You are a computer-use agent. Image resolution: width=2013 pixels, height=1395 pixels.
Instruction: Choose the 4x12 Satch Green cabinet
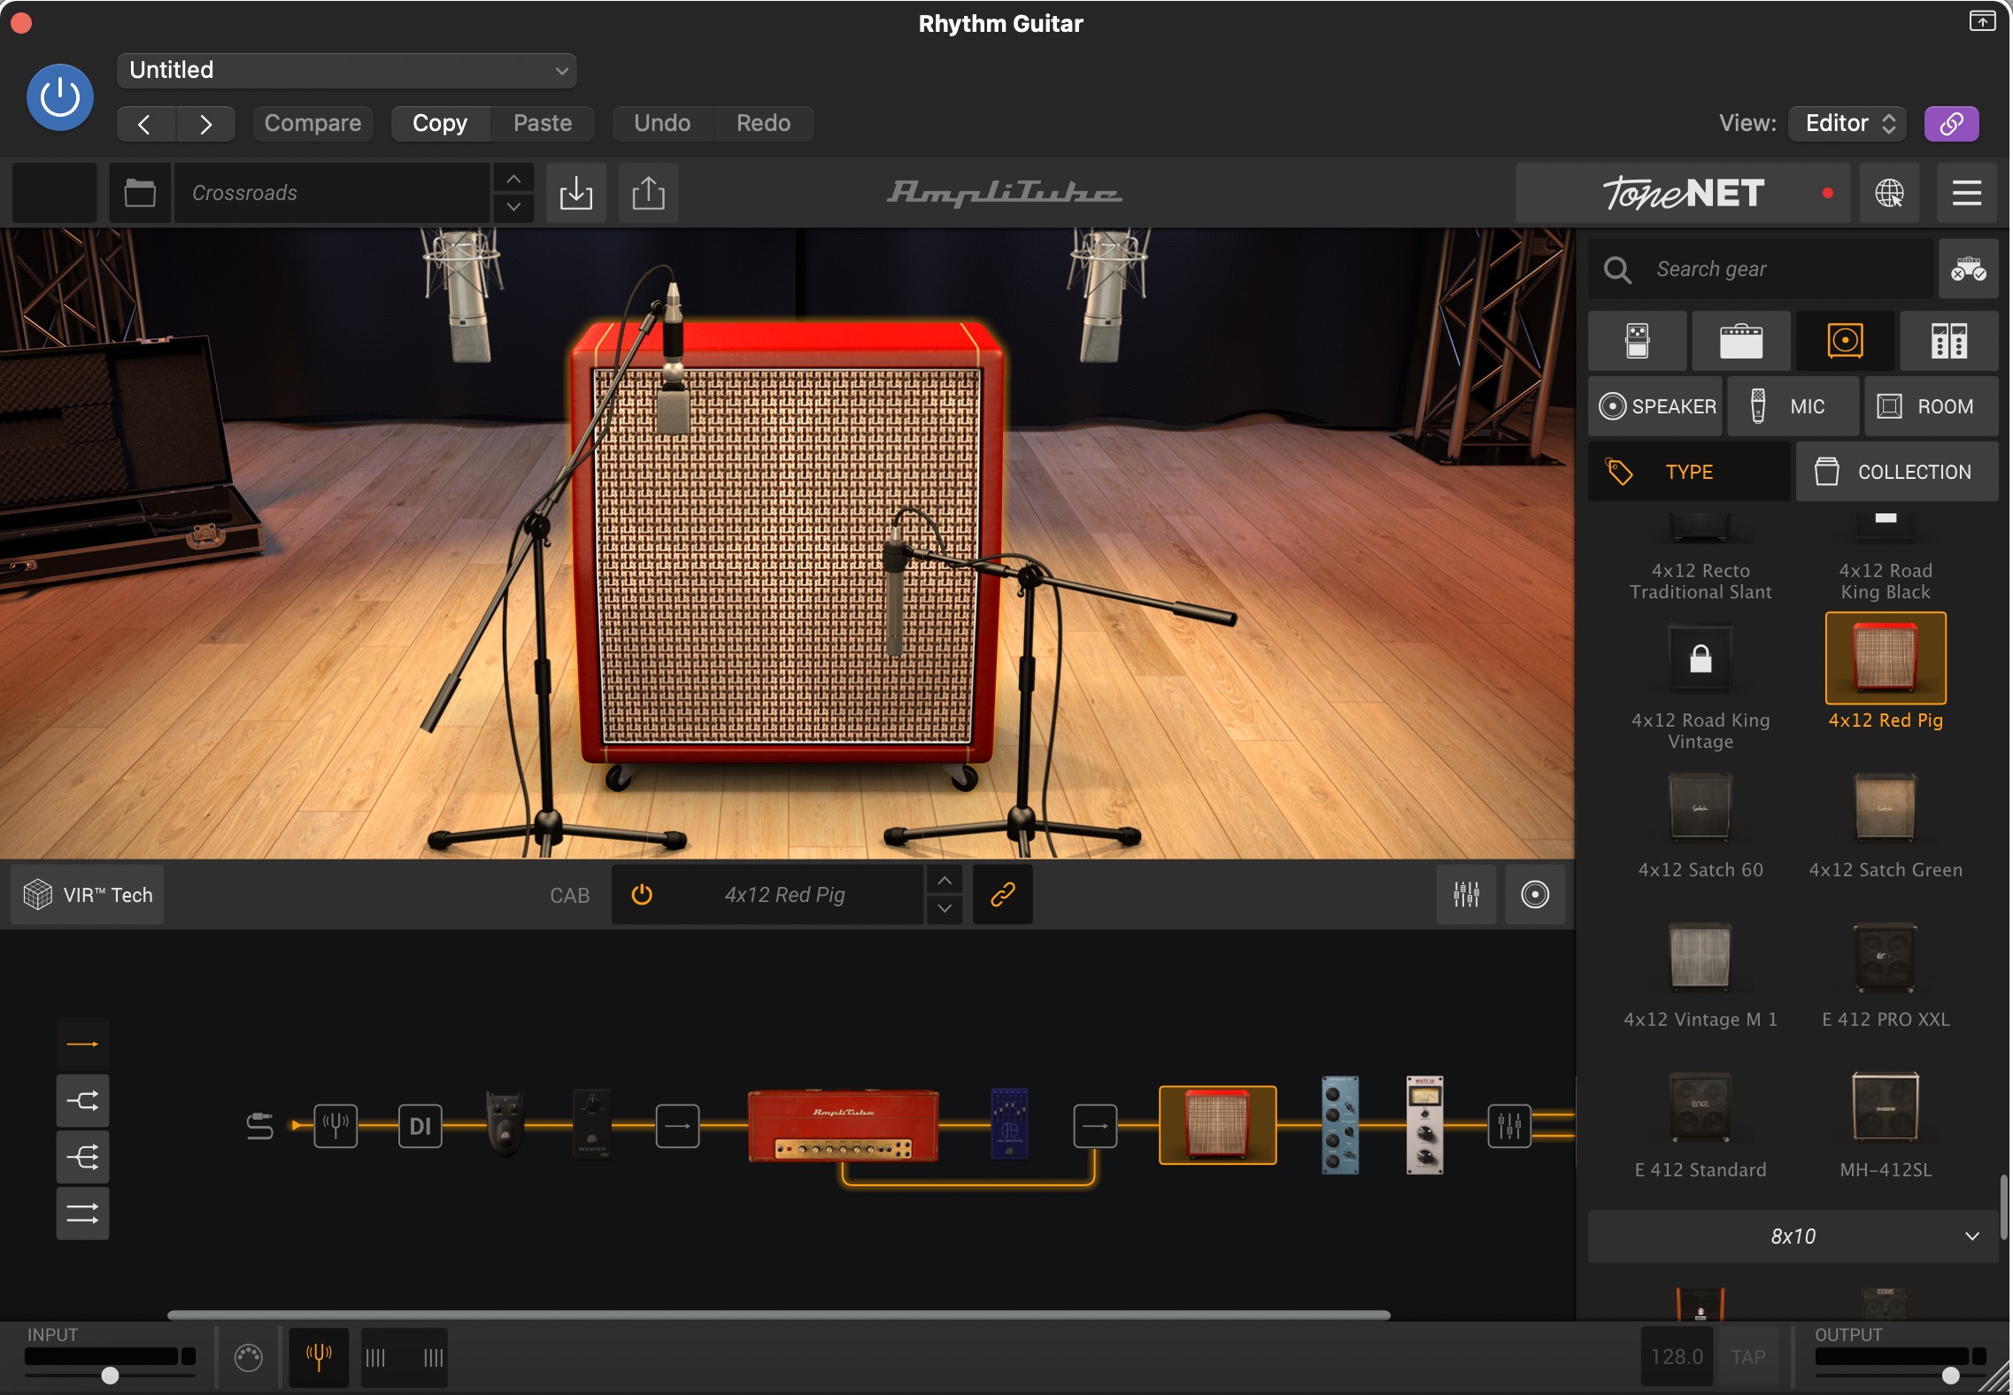1886,807
